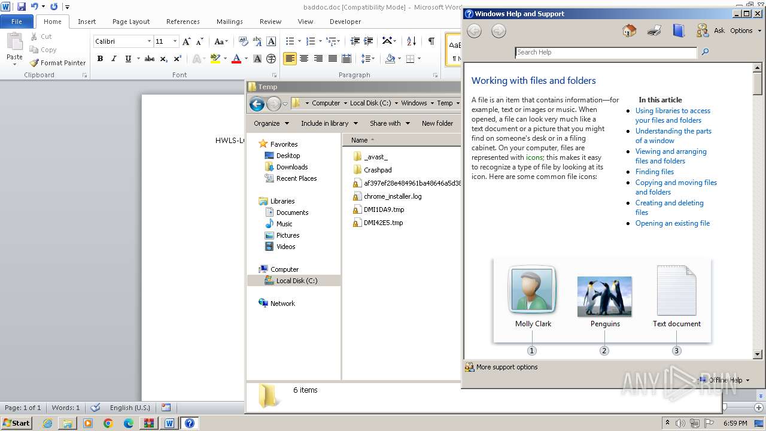Click the Shrink Font icon

coord(200,41)
